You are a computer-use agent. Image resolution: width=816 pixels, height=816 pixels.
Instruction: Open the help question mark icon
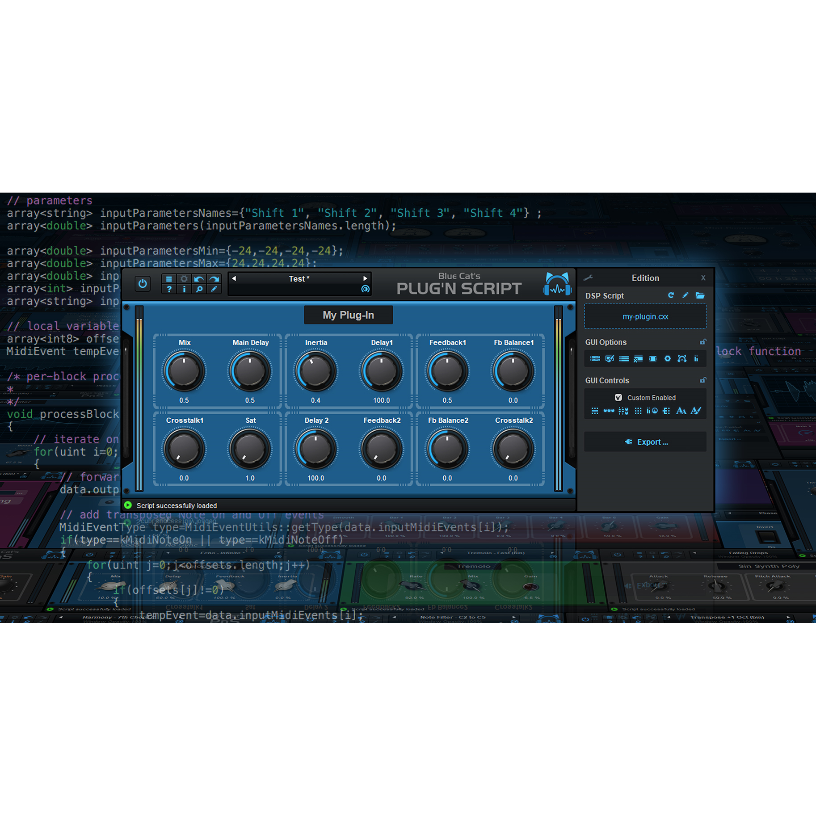(169, 290)
